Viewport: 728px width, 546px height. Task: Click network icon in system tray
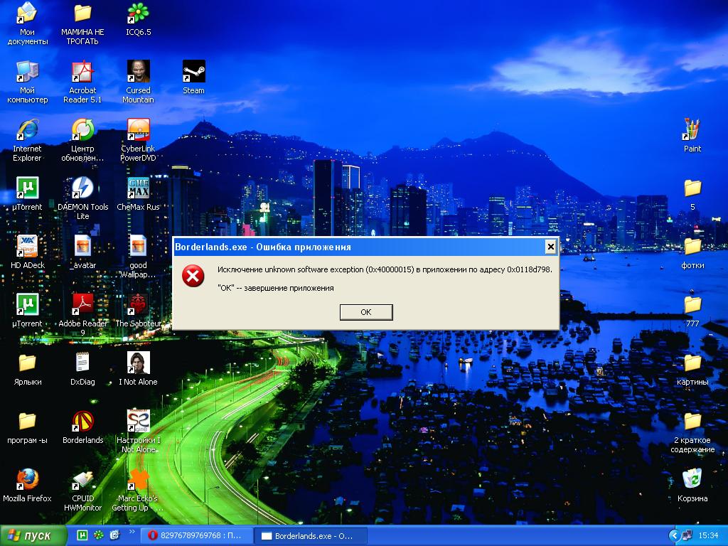(687, 536)
